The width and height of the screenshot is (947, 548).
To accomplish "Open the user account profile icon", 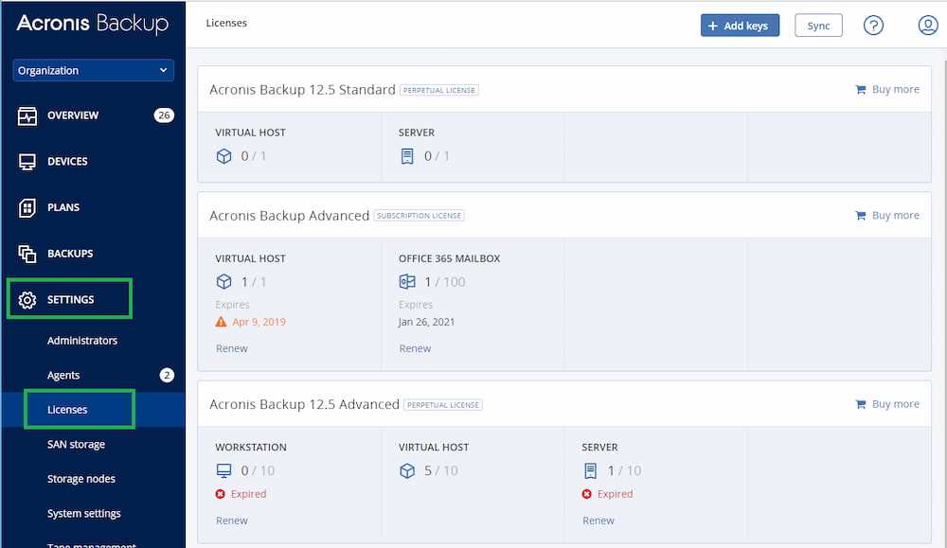I will pos(928,26).
